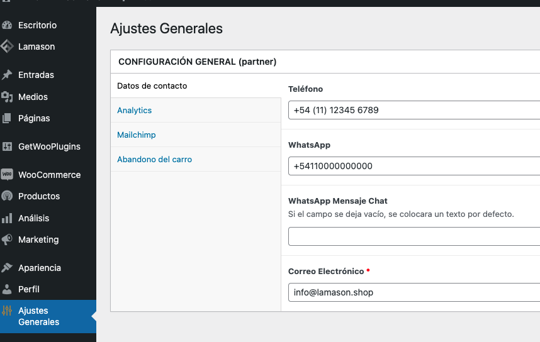Click the Entradas pushpin icon
This screenshot has height=342, width=540.
click(8, 75)
